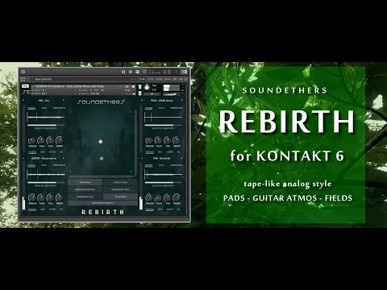387x290 pixels.
Task: Open the Main Page button
Action: coord(85,182)
